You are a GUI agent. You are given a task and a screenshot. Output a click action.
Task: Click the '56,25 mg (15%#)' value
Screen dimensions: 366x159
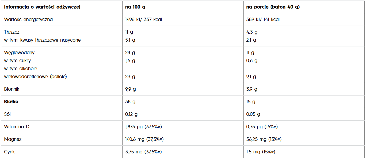click(x=264, y=139)
